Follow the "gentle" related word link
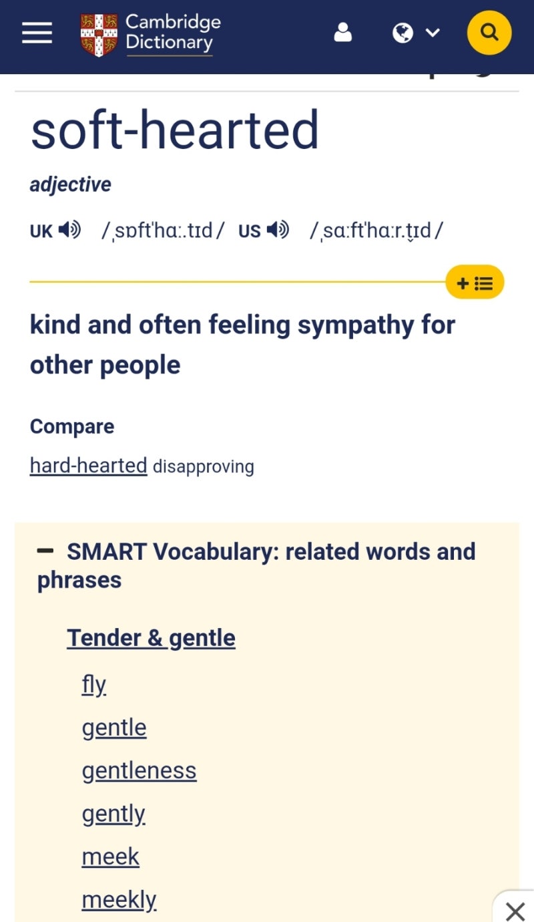The width and height of the screenshot is (534, 922). click(x=114, y=728)
